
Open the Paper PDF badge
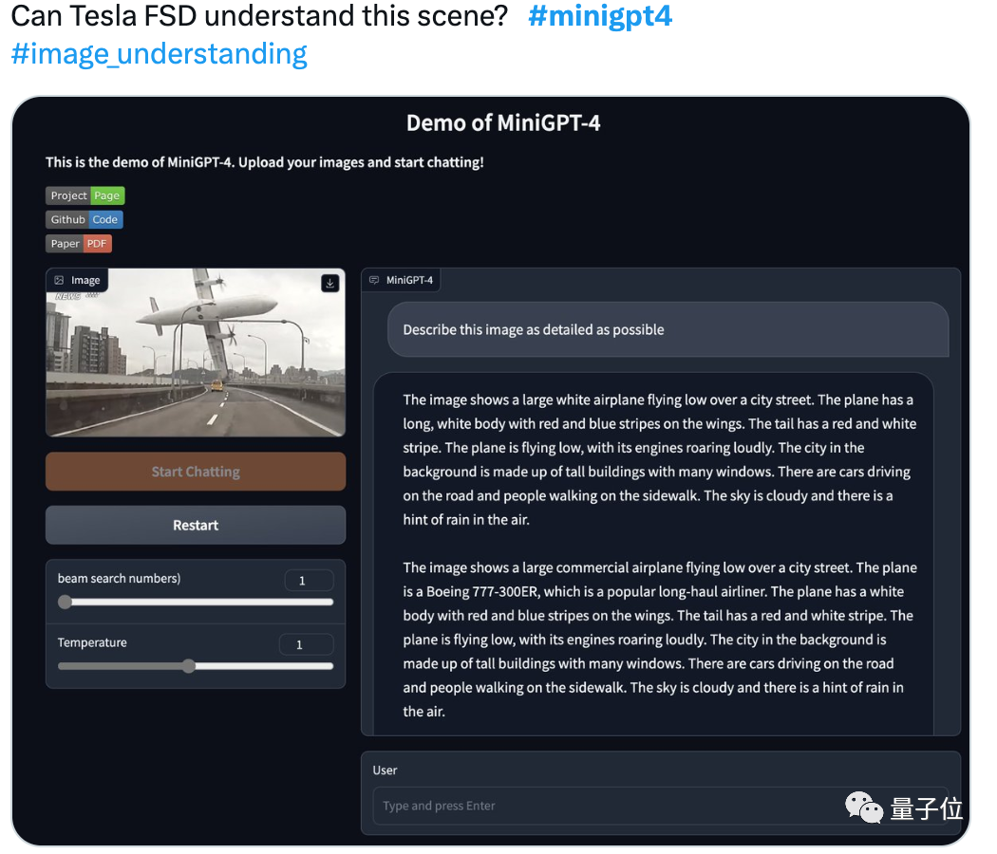[79, 244]
